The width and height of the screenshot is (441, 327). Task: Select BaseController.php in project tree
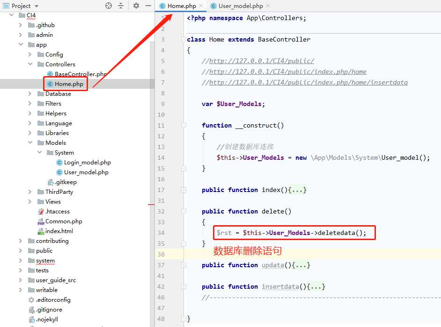81,74
